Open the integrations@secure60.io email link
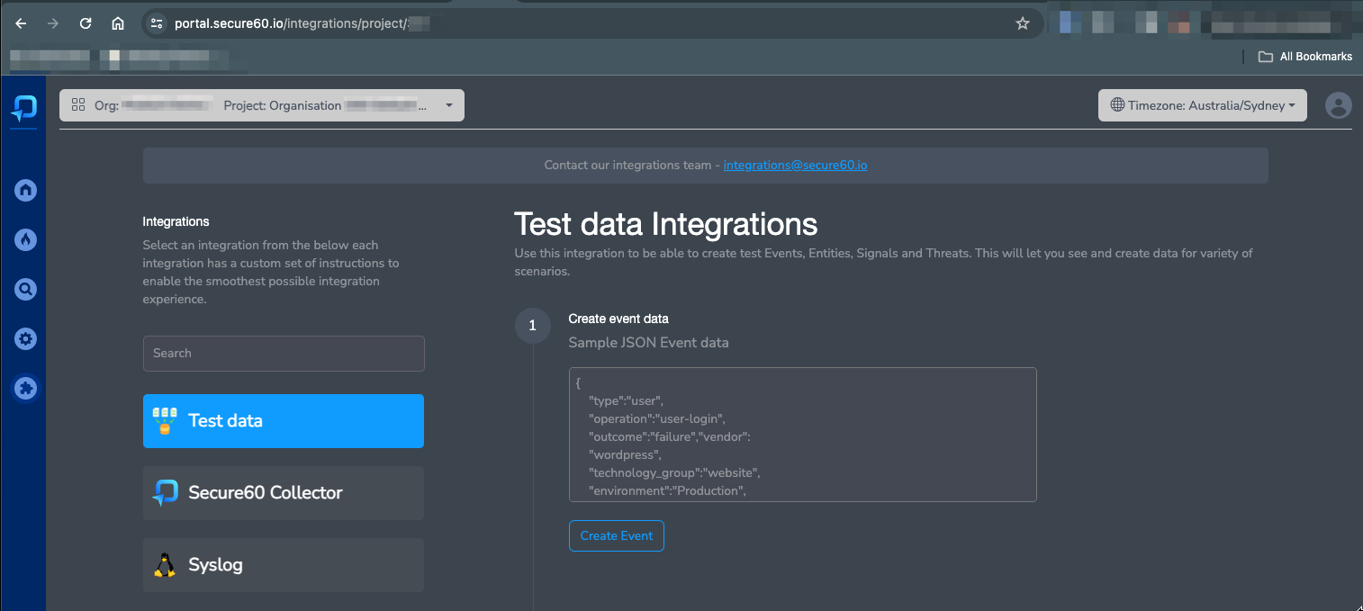 coord(795,165)
